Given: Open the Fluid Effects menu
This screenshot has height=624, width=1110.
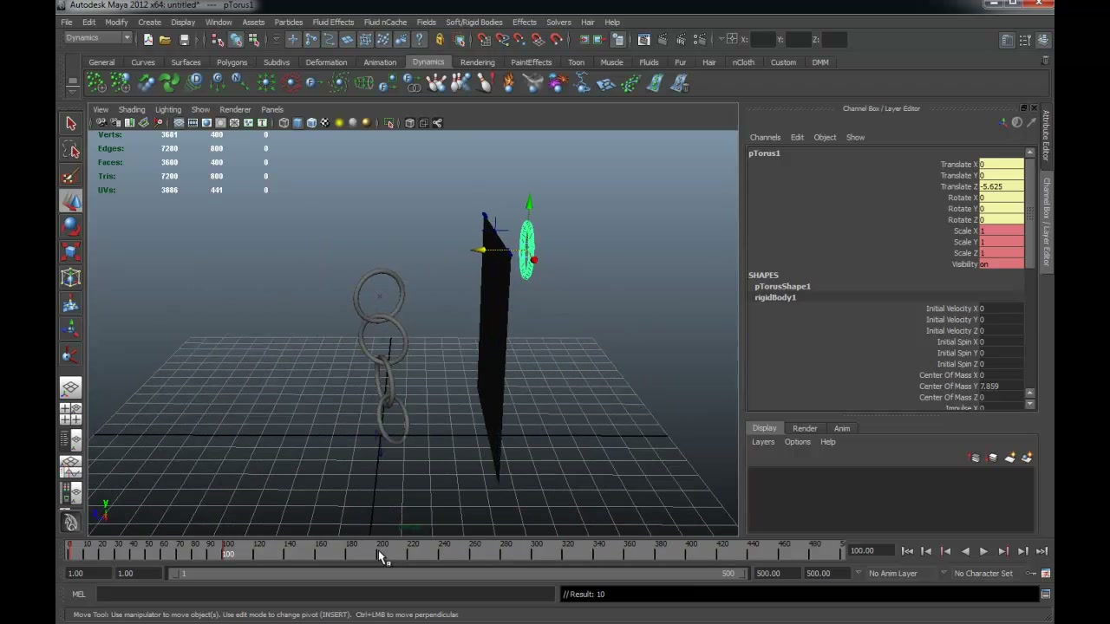Looking at the screenshot, I should (x=333, y=22).
